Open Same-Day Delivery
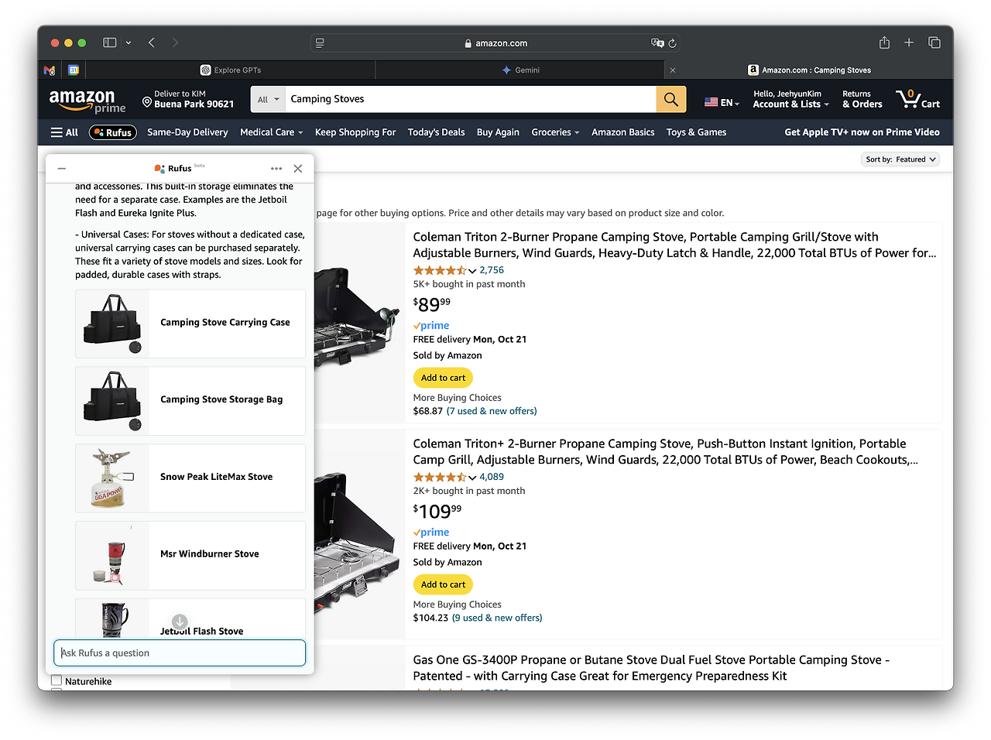 pyautogui.click(x=187, y=132)
